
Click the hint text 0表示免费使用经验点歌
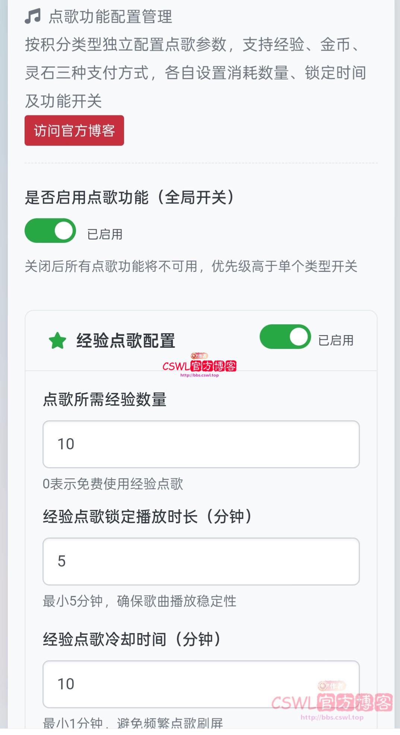click(x=113, y=484)
